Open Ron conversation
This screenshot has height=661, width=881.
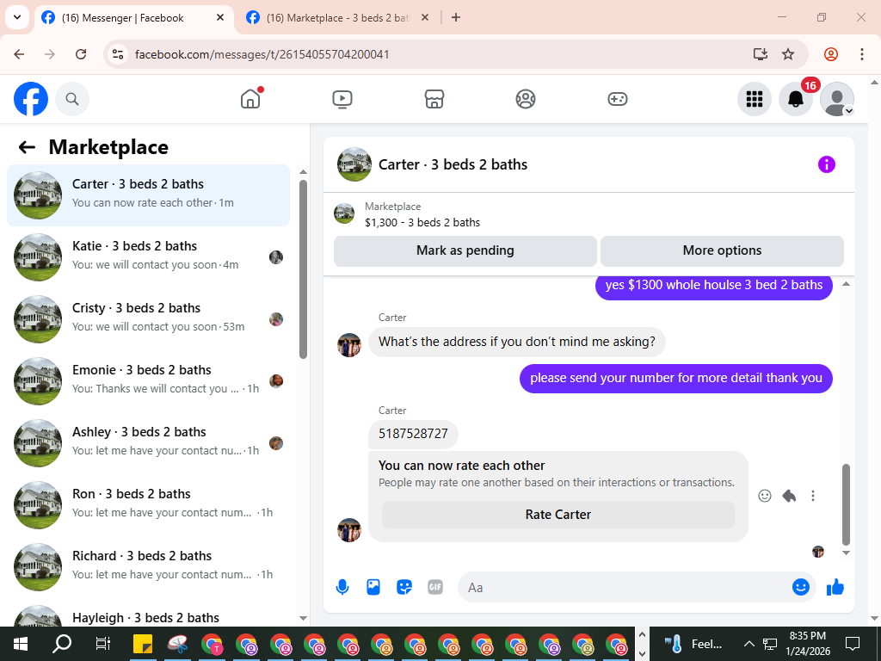(x=148, y=504)
